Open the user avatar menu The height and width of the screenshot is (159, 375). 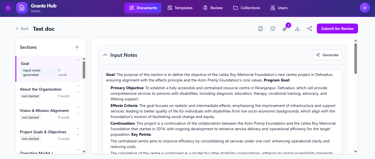click(365, 8)
